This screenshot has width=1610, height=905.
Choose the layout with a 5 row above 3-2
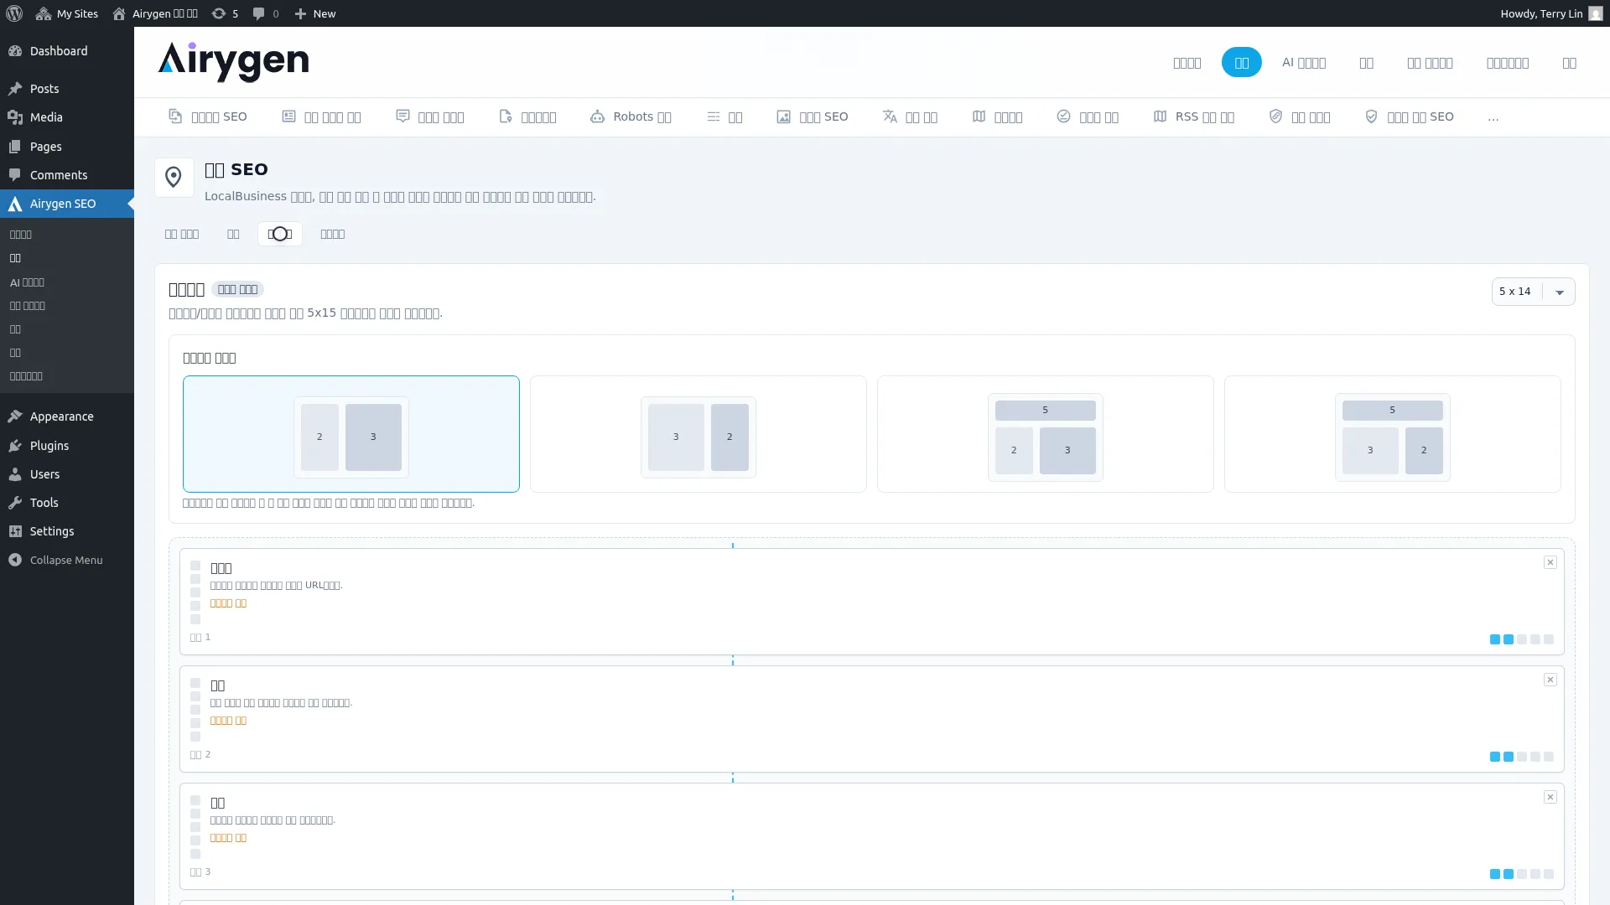click(1393, 434)
